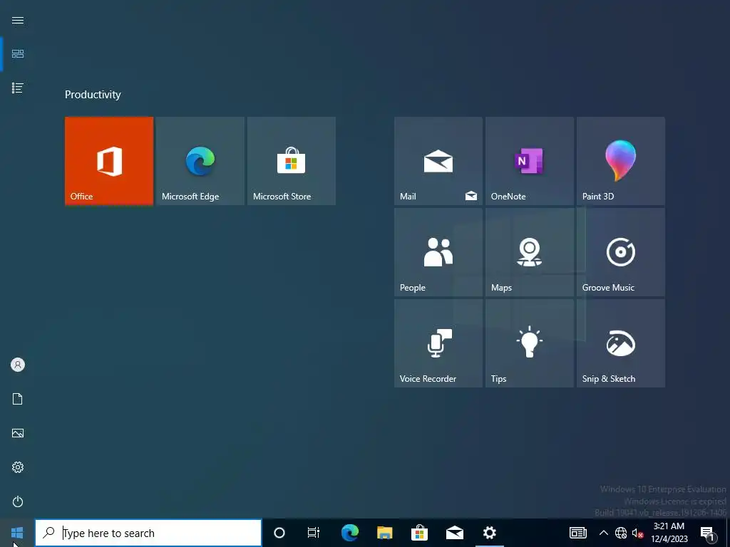
Task: Focus the 'Type here to search' box
Action: coord(148,533)
